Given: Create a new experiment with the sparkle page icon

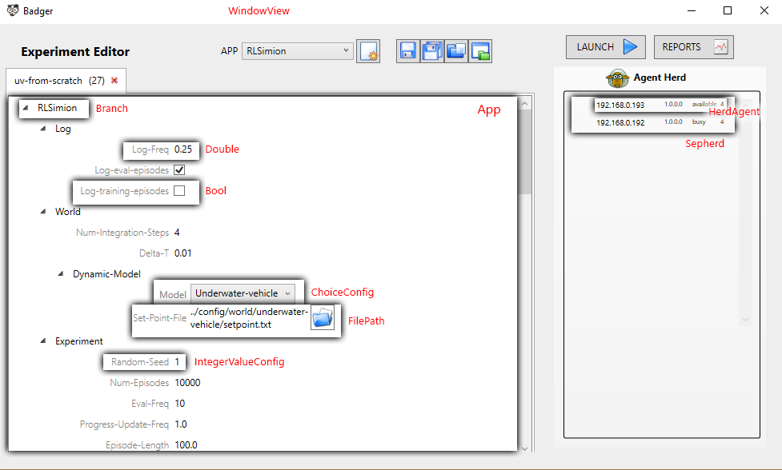Looking at the screenshot, I should pyautogui.click(x=368, y=51).
